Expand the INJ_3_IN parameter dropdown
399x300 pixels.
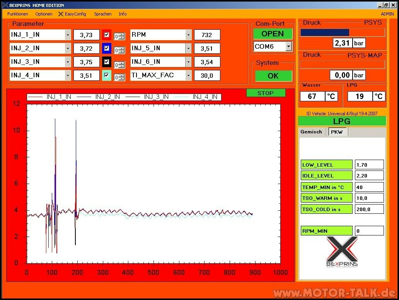(x=68, y=62)
